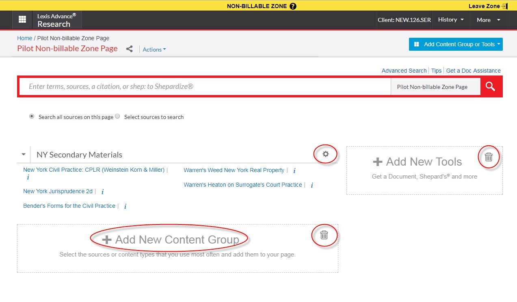Open info icon for Bender's Forms

(x=125, y=207)
